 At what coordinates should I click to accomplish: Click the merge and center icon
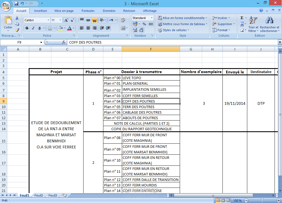click(123, 28)
